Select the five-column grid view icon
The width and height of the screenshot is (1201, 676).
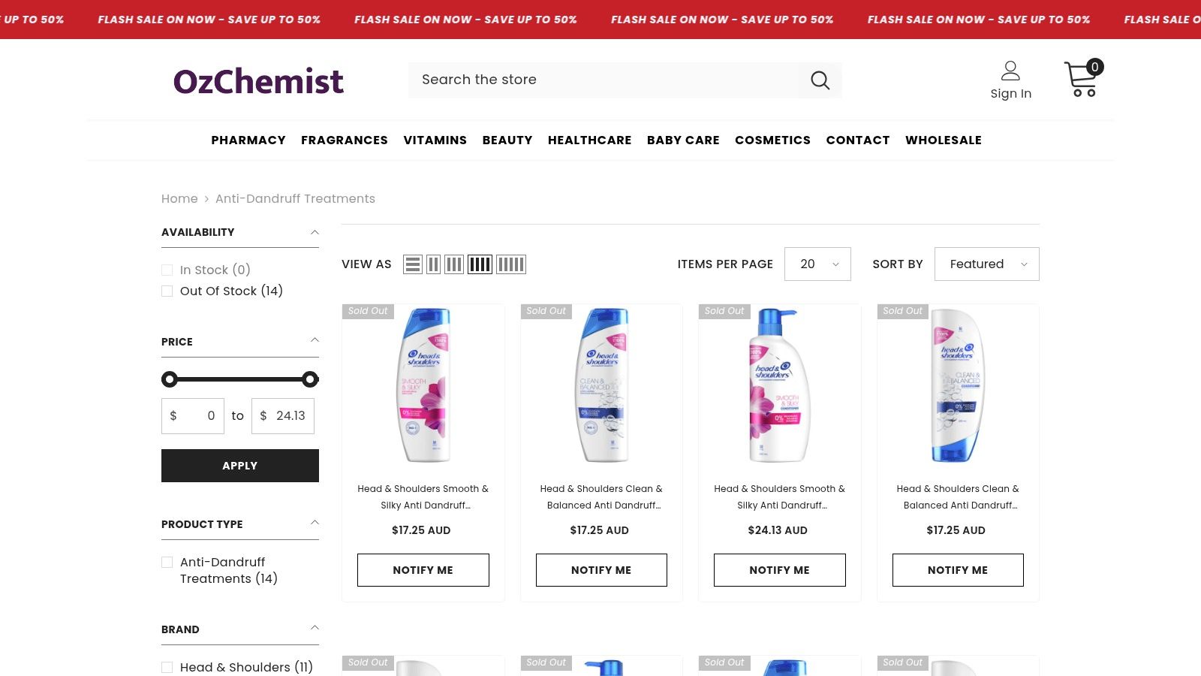coord(511,264)
